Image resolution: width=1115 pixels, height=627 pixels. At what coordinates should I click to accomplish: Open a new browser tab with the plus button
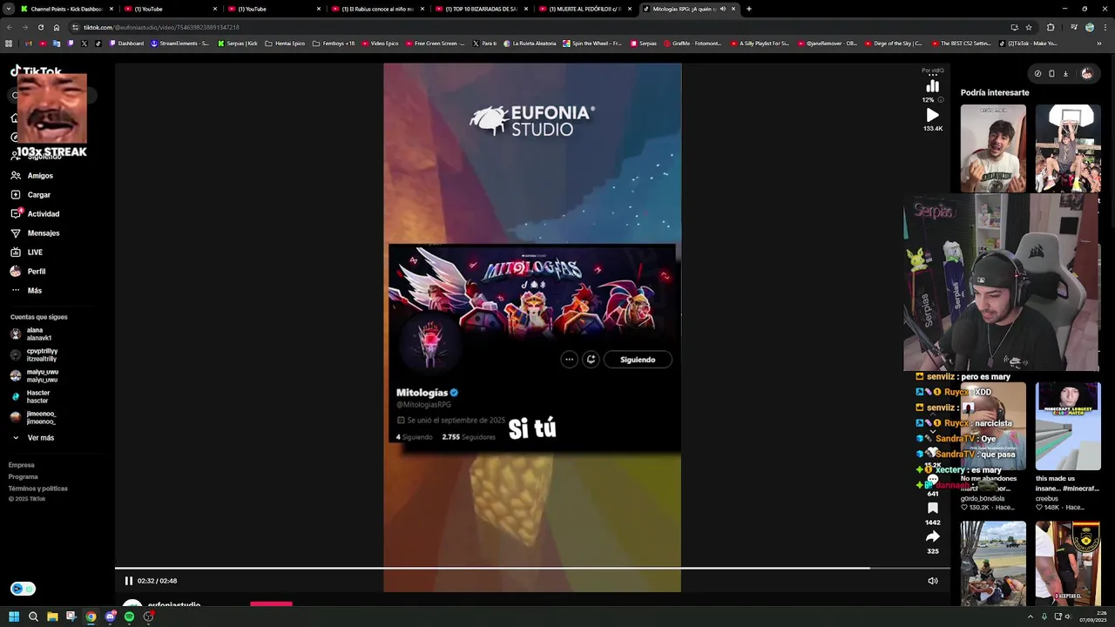(749, 9)
